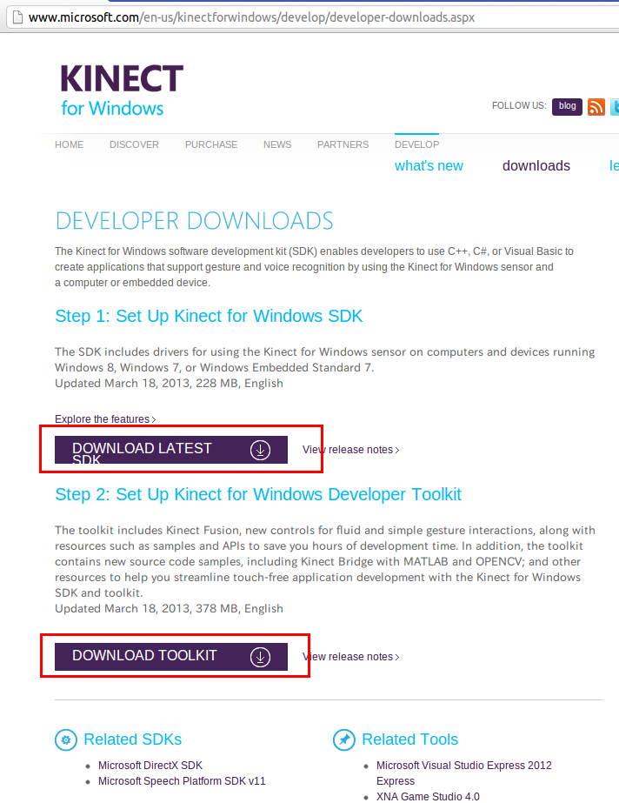This screenshot has width=619, height=803.
Task: Click the Step 1 Set Up SDK heading
Action: click(x=209, y=316)
